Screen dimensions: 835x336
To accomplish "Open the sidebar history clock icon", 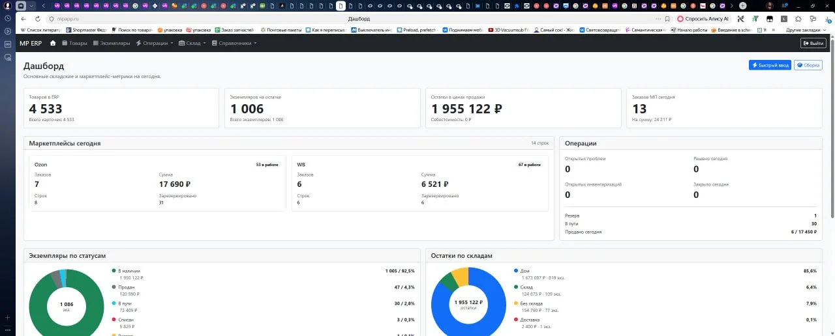I will [x=8, y=18].
